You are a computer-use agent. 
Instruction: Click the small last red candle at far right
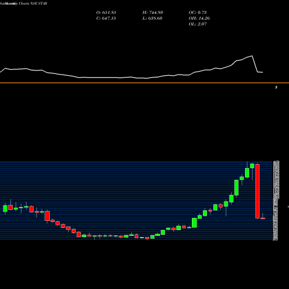[x=263, y=218]
